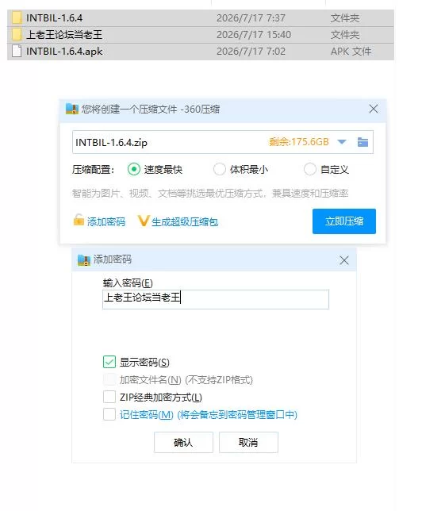This screenshot has height=511, width=445.
Task: Select the 速度最快 compression option
Action: tap(134, 170)
